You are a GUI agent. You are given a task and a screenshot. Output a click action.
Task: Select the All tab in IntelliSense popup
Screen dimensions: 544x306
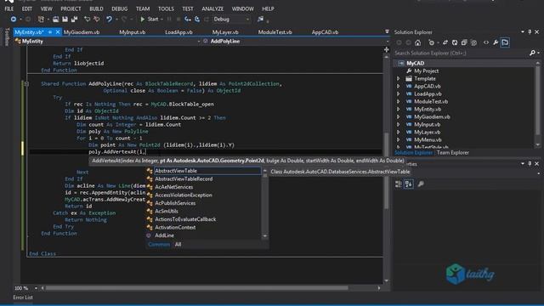click(x=178, y=245)
